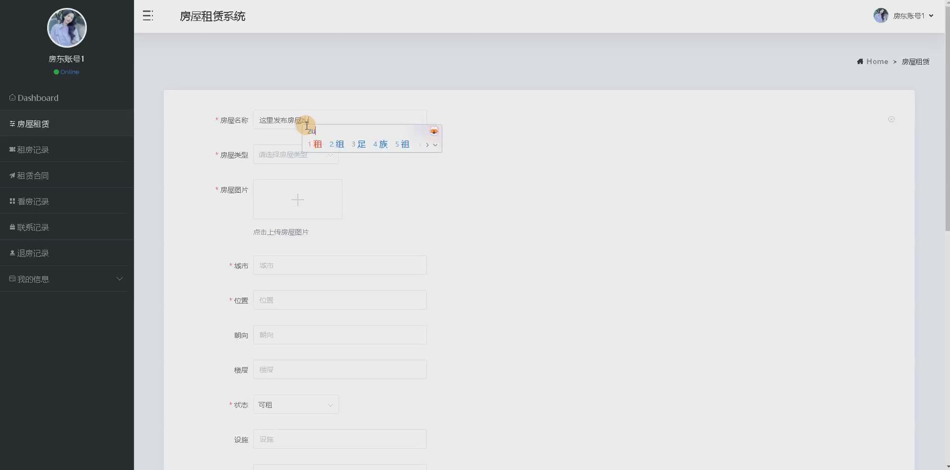Choose candidate 1 租 in the IME popup

click(x=315, y=144)
